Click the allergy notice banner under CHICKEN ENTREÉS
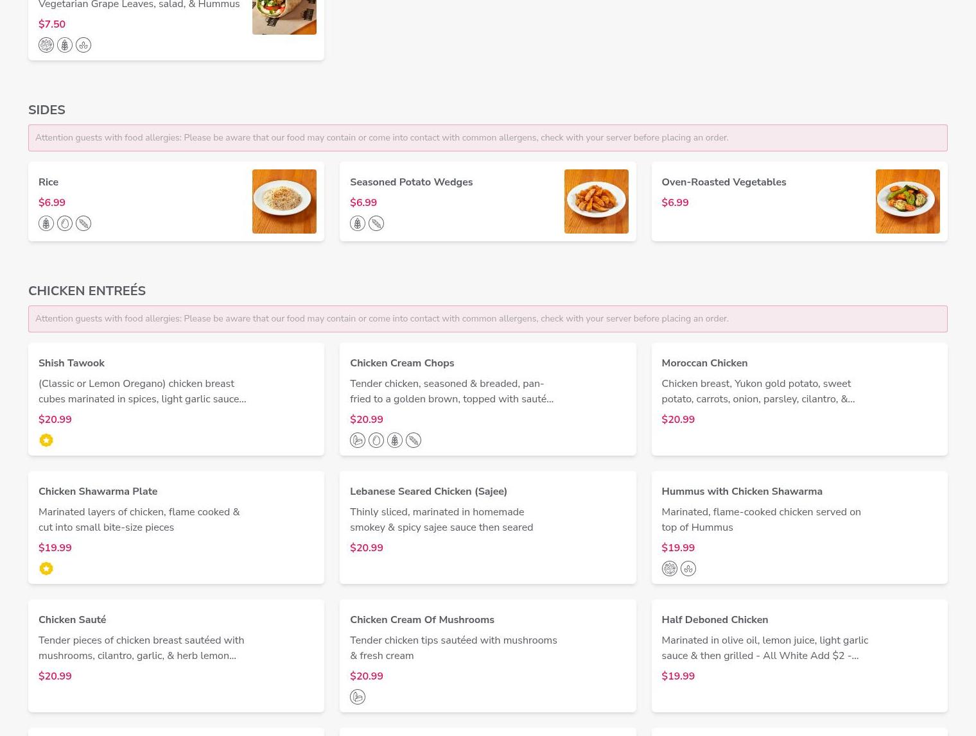 coord(488,319)
